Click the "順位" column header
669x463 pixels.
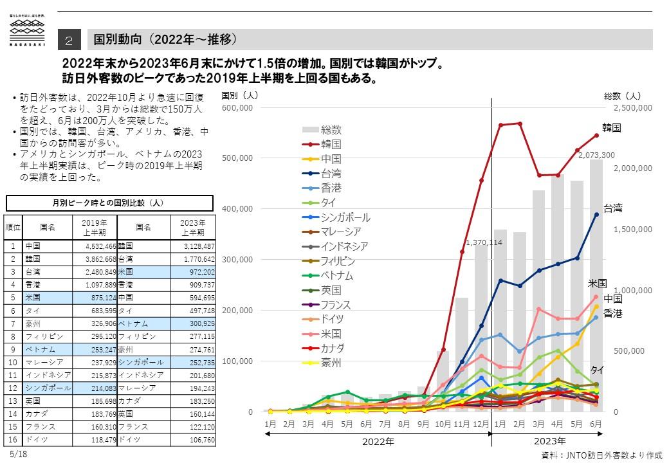[13, 227]
